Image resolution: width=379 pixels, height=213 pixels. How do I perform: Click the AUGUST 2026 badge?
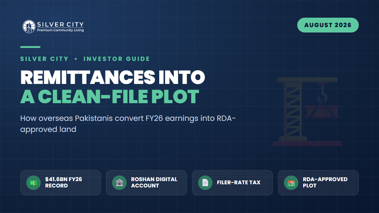click(328, 25)
